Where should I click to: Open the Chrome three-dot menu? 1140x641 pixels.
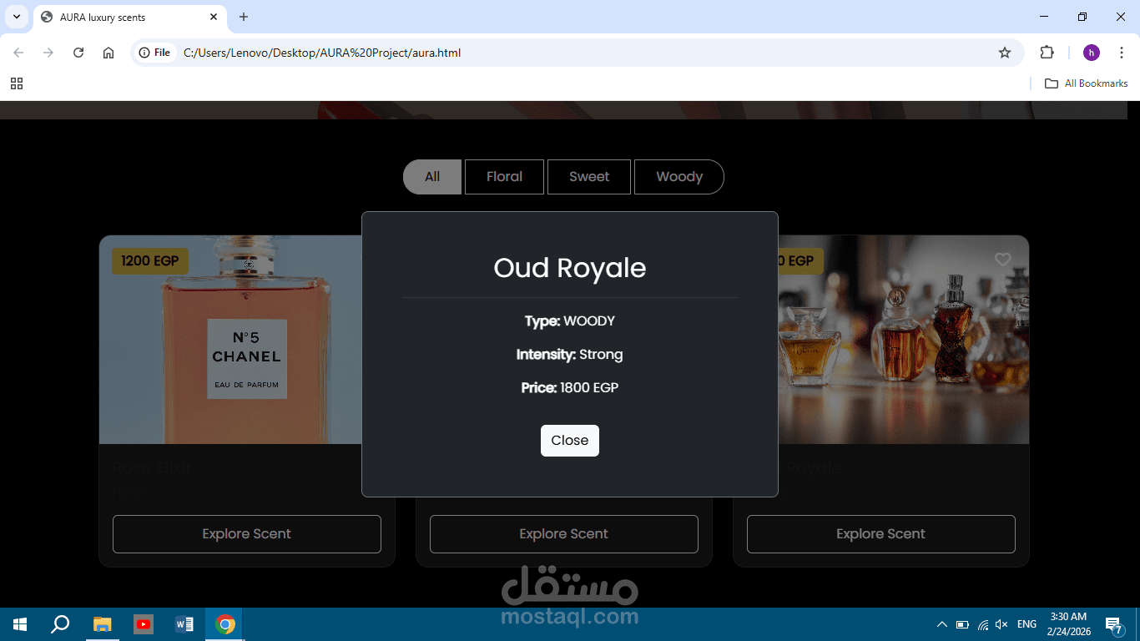click(x=1122, y=53)
